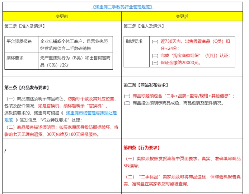The width and height of the screenshot is (249, 194).
Task: Select heading 第三条【商品发布要求】 in 变更后
Action: 146,85
